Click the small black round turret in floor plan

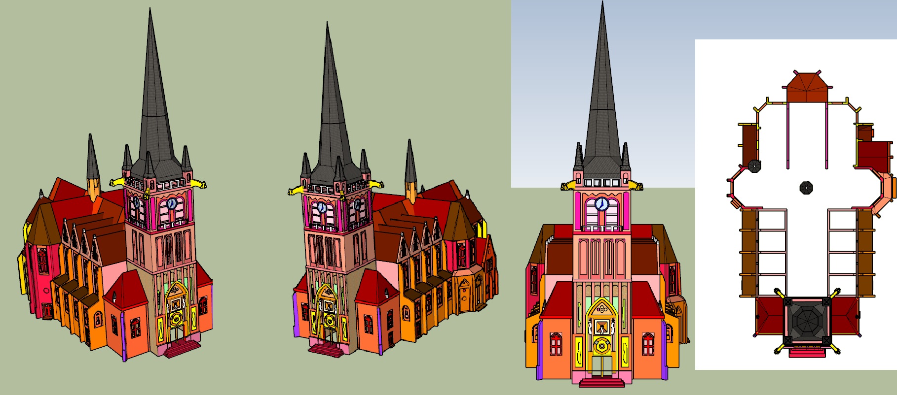754,166
